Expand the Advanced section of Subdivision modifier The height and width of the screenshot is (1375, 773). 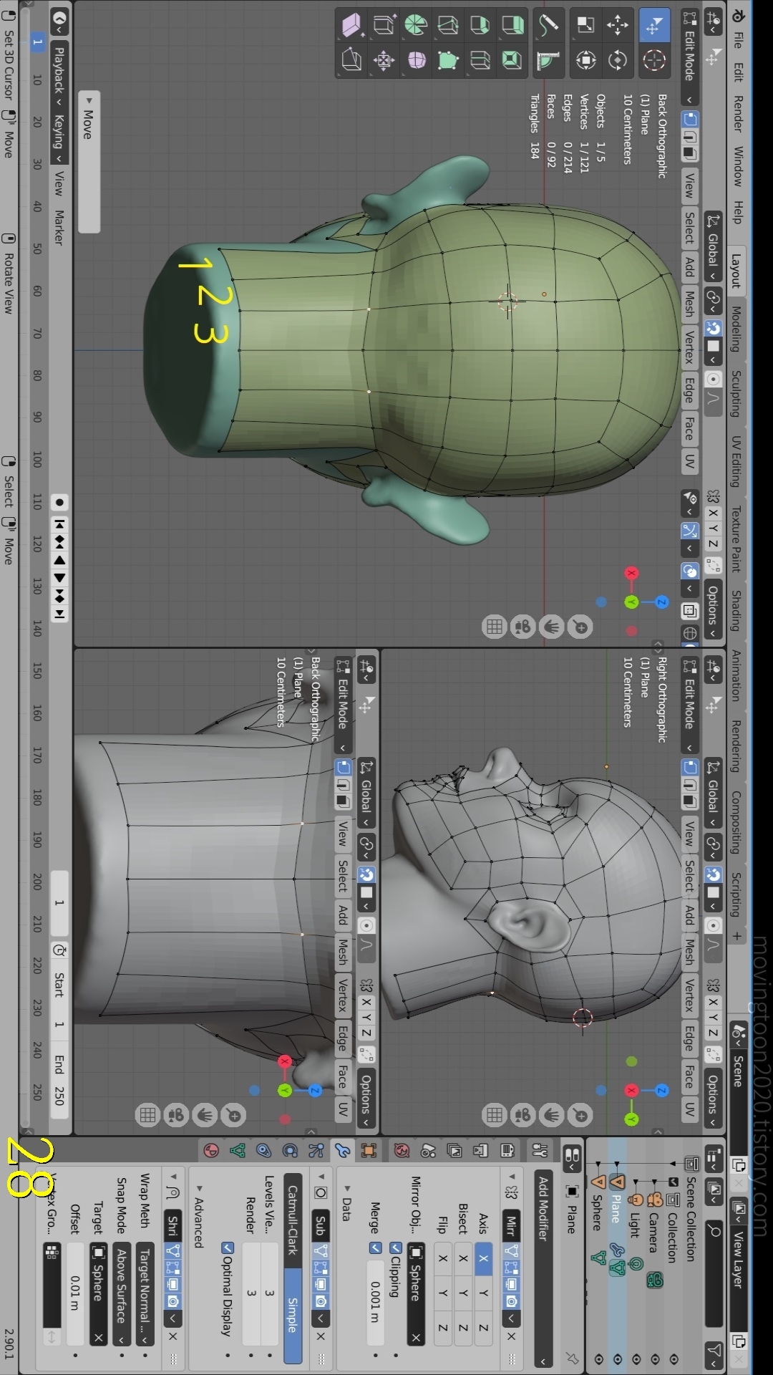[x=199, y=1217]
